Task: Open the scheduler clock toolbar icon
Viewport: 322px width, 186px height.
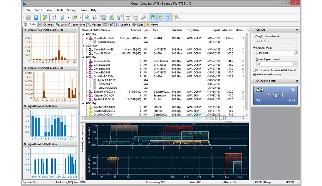Action: [112, 18]
